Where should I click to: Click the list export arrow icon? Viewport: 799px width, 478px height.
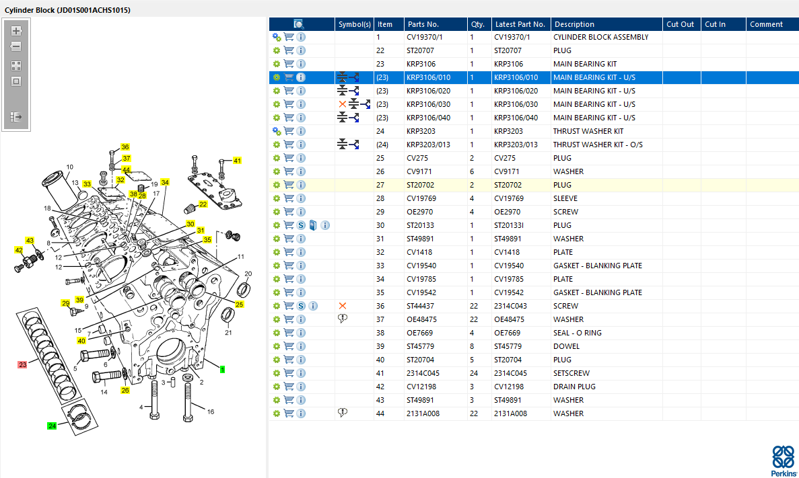15,117
